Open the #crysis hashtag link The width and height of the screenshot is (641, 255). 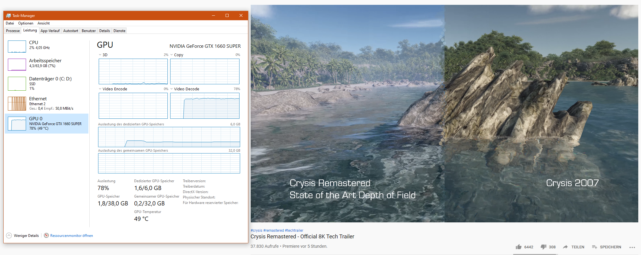(x=256, y=231)
